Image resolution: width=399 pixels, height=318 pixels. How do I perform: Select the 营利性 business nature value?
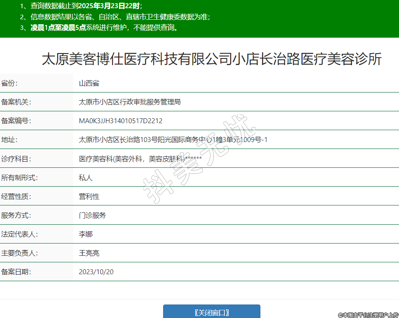(89, 196)
